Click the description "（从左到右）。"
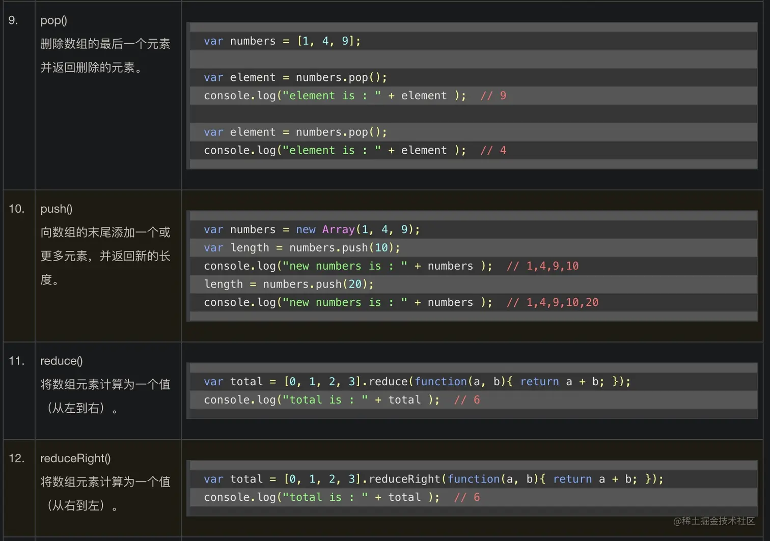 click(x=82, y=408)
